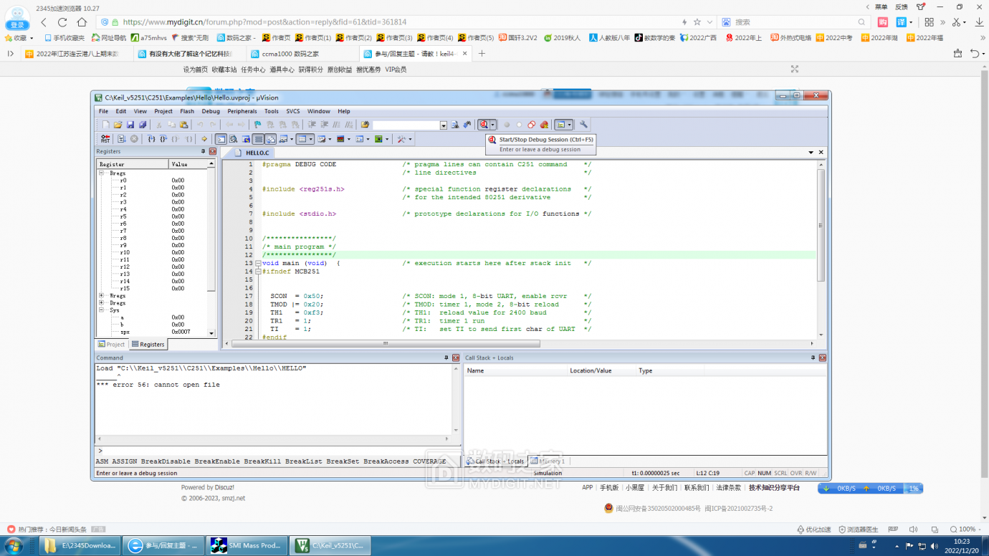Screen dimensions: 989x556
Task: Toggle the Window Layout button
Action: [x=560, y=125]
